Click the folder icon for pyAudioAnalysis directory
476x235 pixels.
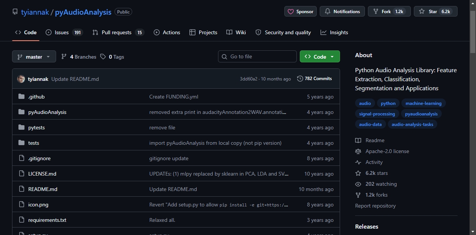[21, 112]
